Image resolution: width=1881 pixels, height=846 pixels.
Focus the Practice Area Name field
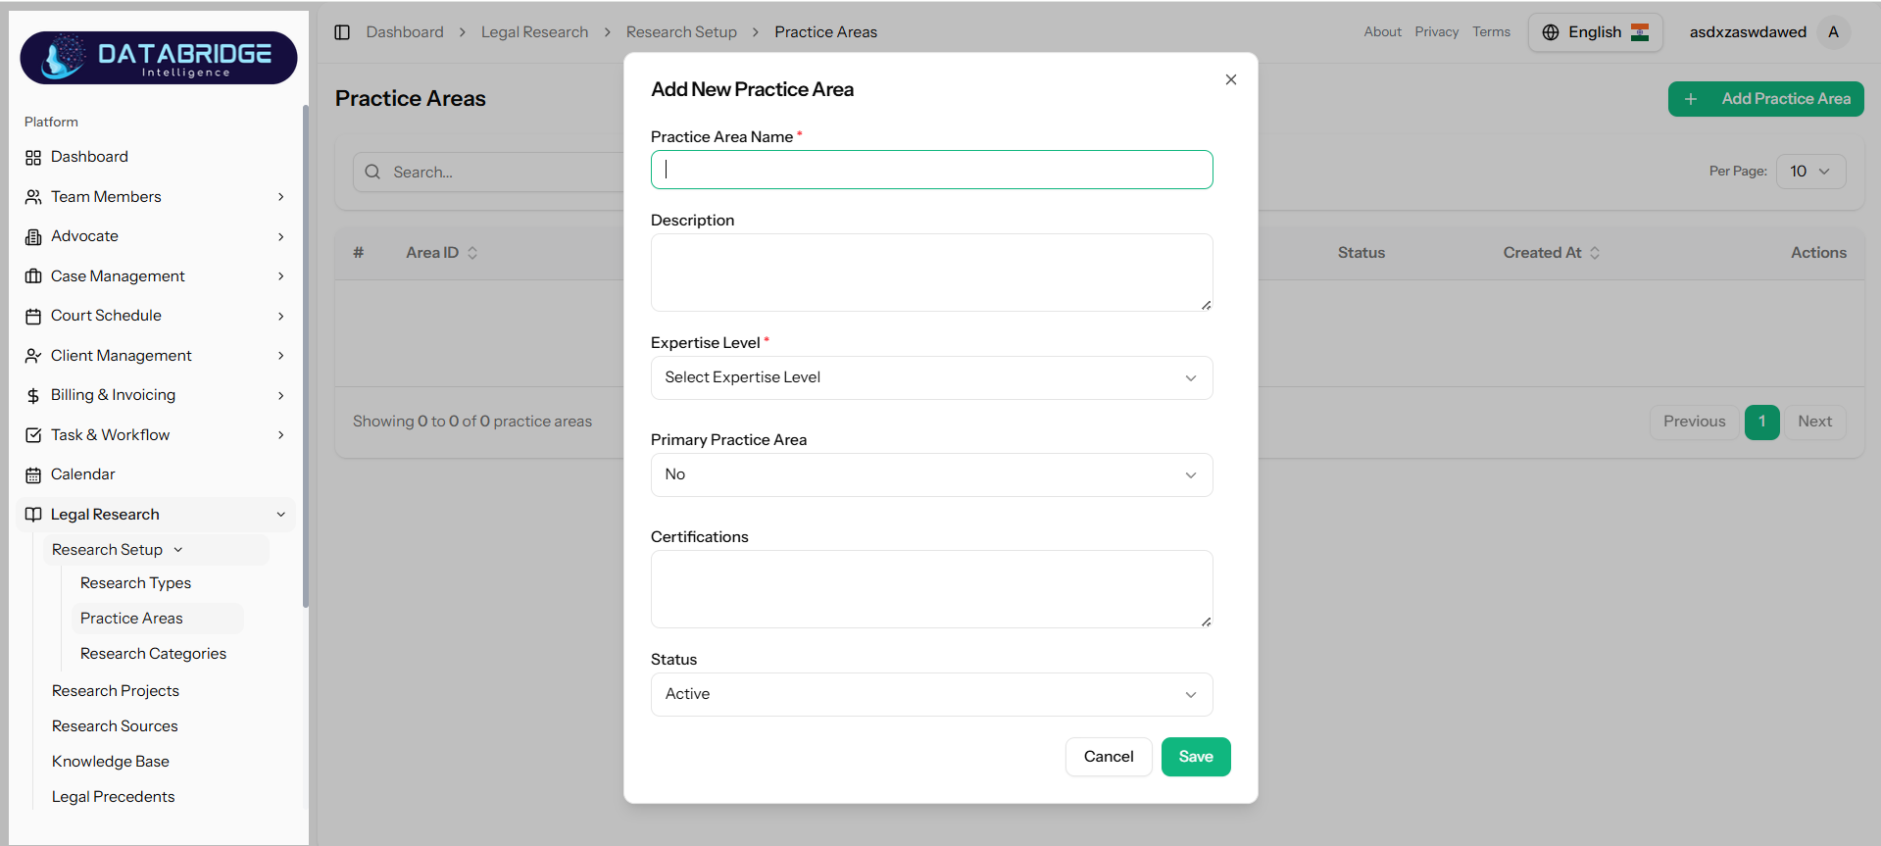pos(931,170)
